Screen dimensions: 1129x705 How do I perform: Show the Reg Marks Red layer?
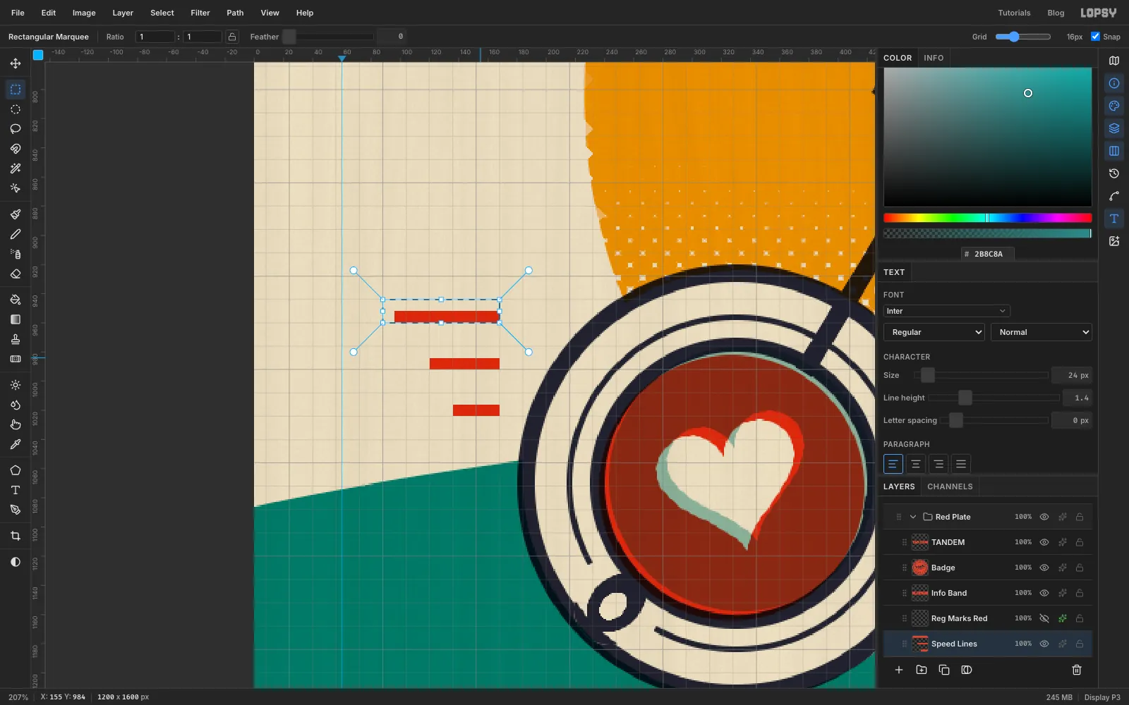click(1044, 618)
